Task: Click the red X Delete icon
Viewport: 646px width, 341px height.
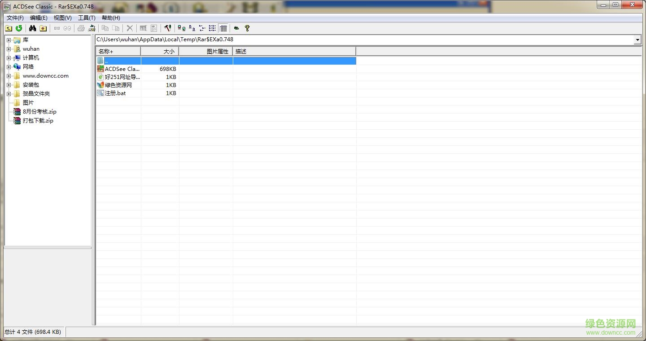Action: [130, 28]
